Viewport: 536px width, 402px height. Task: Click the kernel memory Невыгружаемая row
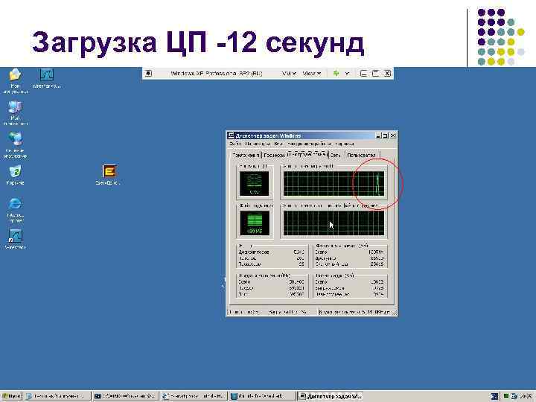[350, 294]
